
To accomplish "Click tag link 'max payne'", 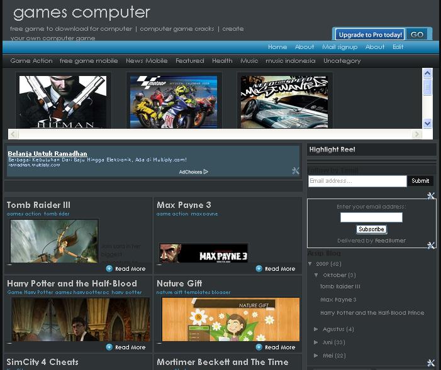I will click(x=204, y=214).
